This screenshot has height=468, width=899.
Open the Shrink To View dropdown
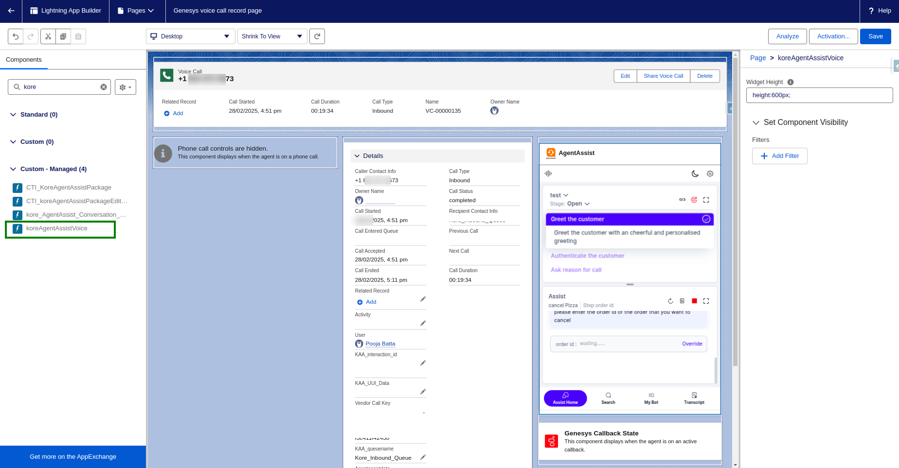[x=272, y=36]
